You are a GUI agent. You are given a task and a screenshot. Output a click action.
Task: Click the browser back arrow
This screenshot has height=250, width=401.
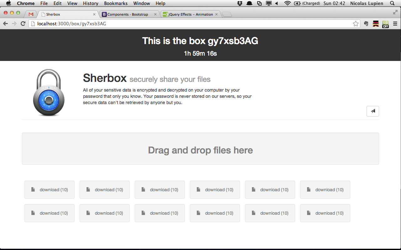(5, 23)
